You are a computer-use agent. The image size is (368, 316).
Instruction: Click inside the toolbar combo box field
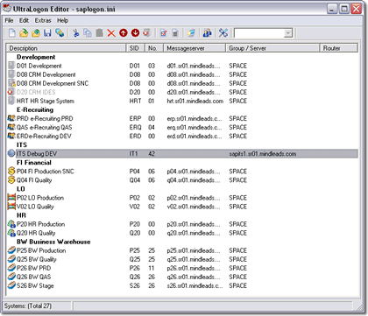click(259, 33)
